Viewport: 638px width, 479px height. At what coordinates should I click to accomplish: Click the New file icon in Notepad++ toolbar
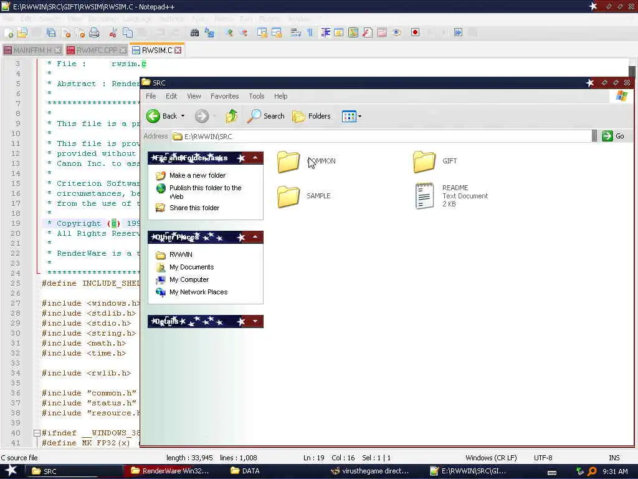click(9, 32)
